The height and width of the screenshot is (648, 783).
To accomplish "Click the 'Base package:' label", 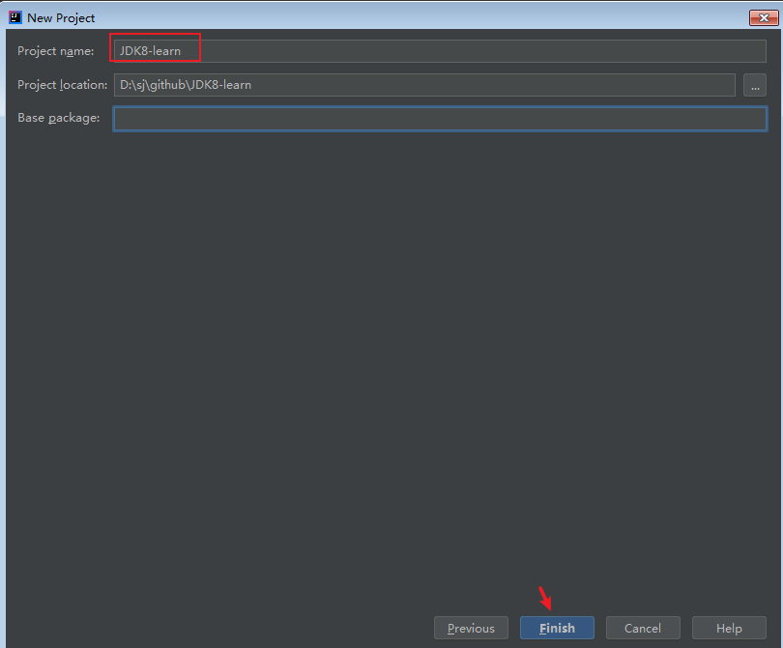I will pos(58,118).
